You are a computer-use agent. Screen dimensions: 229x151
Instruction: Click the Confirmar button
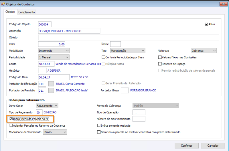coord(187,146)
